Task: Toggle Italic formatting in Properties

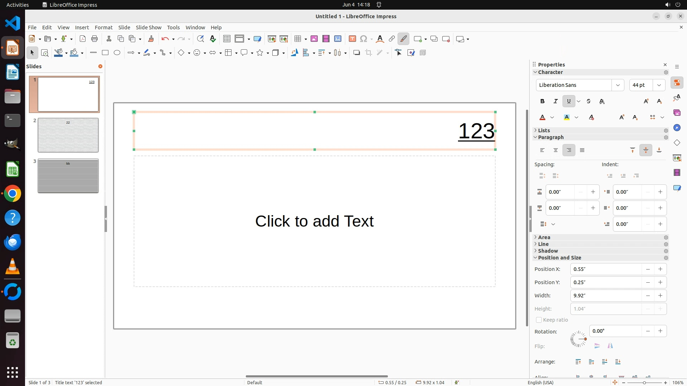Action: pos(555,102)
